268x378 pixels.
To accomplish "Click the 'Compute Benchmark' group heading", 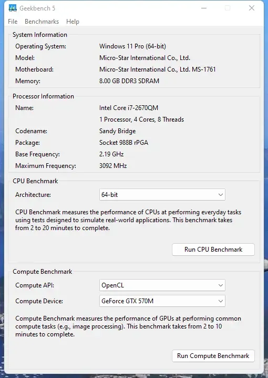I will tap(43, 272).
